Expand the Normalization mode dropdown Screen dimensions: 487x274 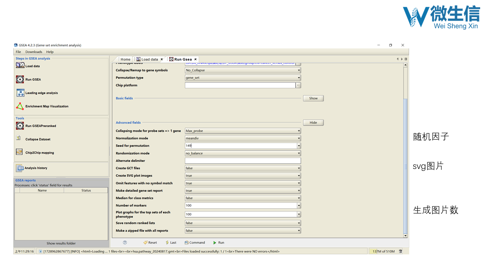coord(243,139)
